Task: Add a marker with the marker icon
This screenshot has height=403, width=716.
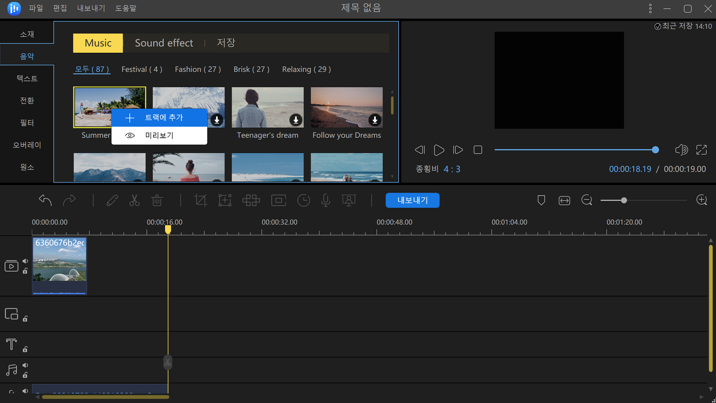Action: pyautogui.click(x=541, y=200)
